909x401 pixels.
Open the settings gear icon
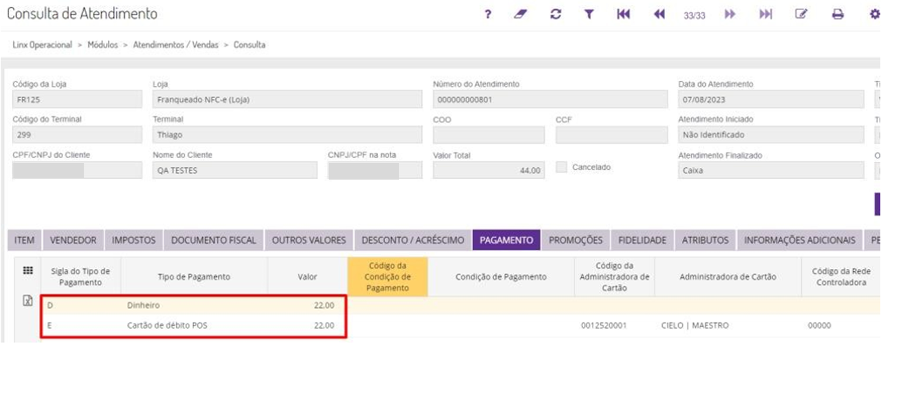tap(875, 15)
